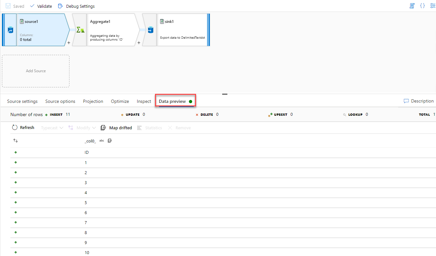
Task: Add a transformation after source1 with plus
Action: click(x=69, y=42)
